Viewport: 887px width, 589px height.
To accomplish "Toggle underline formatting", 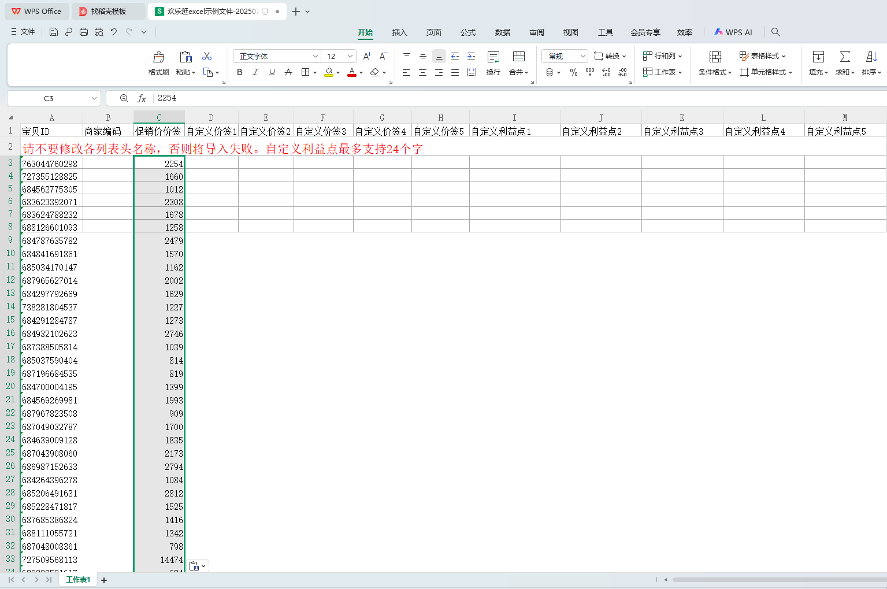I will [x=272, y=72].
